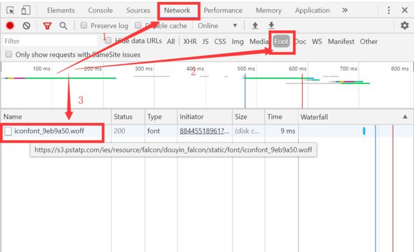Open the network search magnifier icon

click(63, 25)
